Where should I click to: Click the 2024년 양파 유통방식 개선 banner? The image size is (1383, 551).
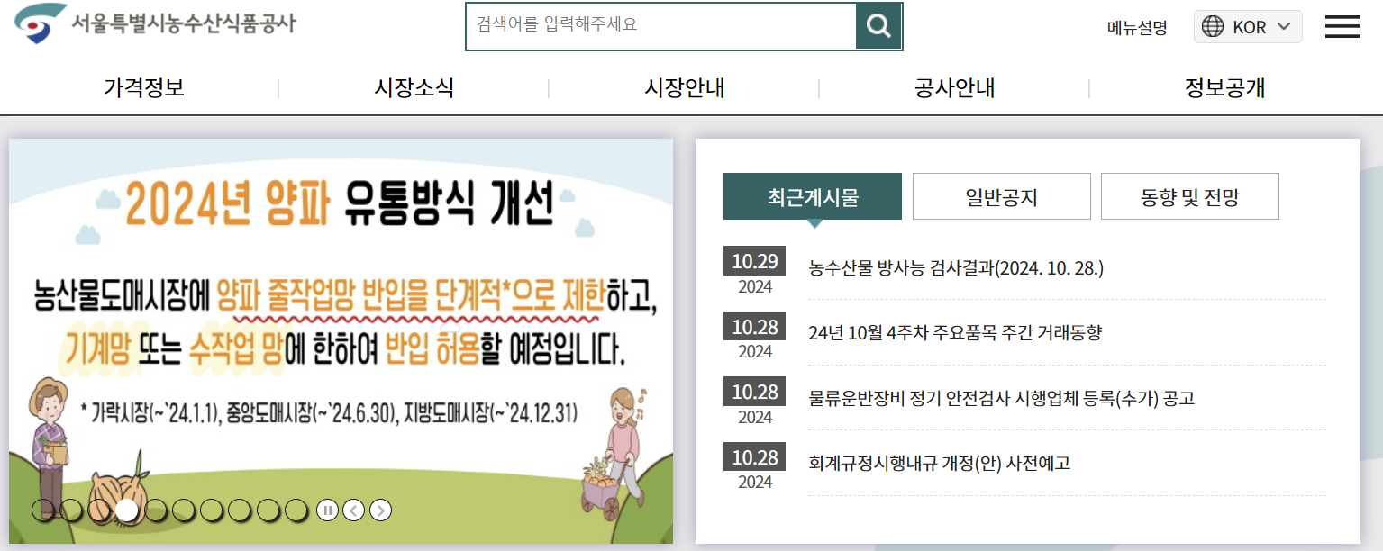tap(341, 341)
